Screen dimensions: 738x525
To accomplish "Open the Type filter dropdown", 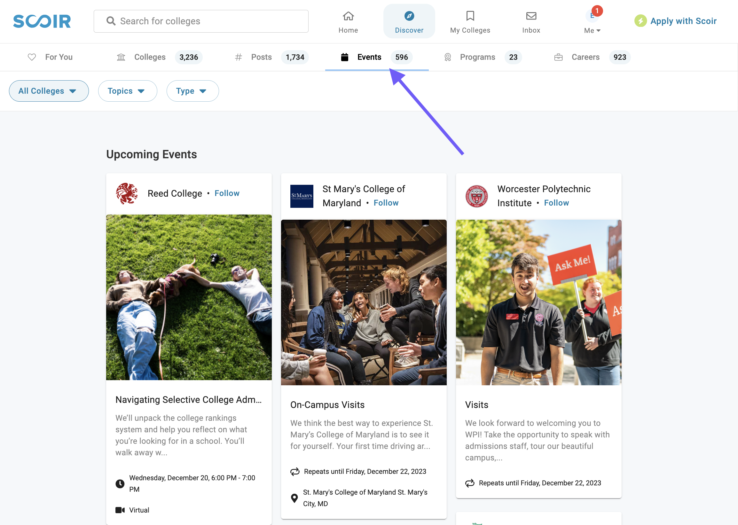I will point(192,91).
